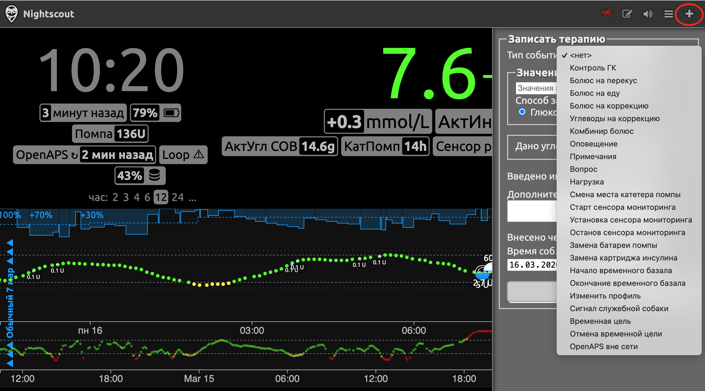Image resolution: width=705 pixels, height=391 pixels.
Task: Click the Loop warning triangle pill
Action: [x=183, y=155]
